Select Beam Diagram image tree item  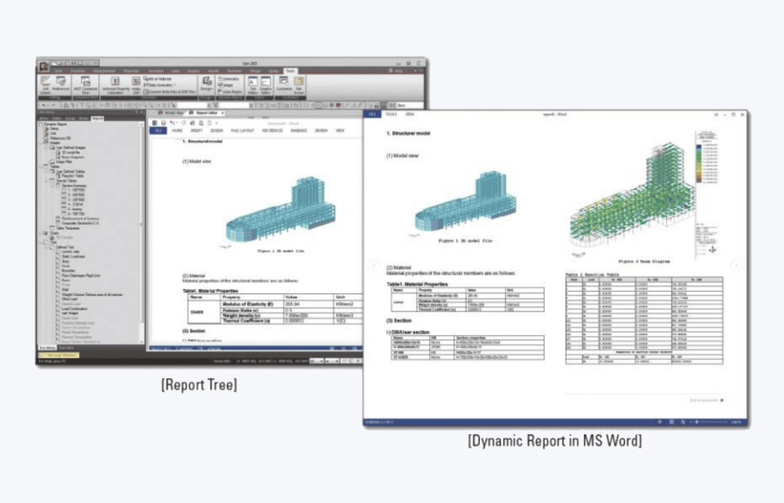tap(73, 157)
